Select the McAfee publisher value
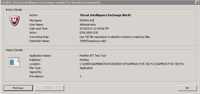The height and width of the screenshot is (94, 200). 84,60
